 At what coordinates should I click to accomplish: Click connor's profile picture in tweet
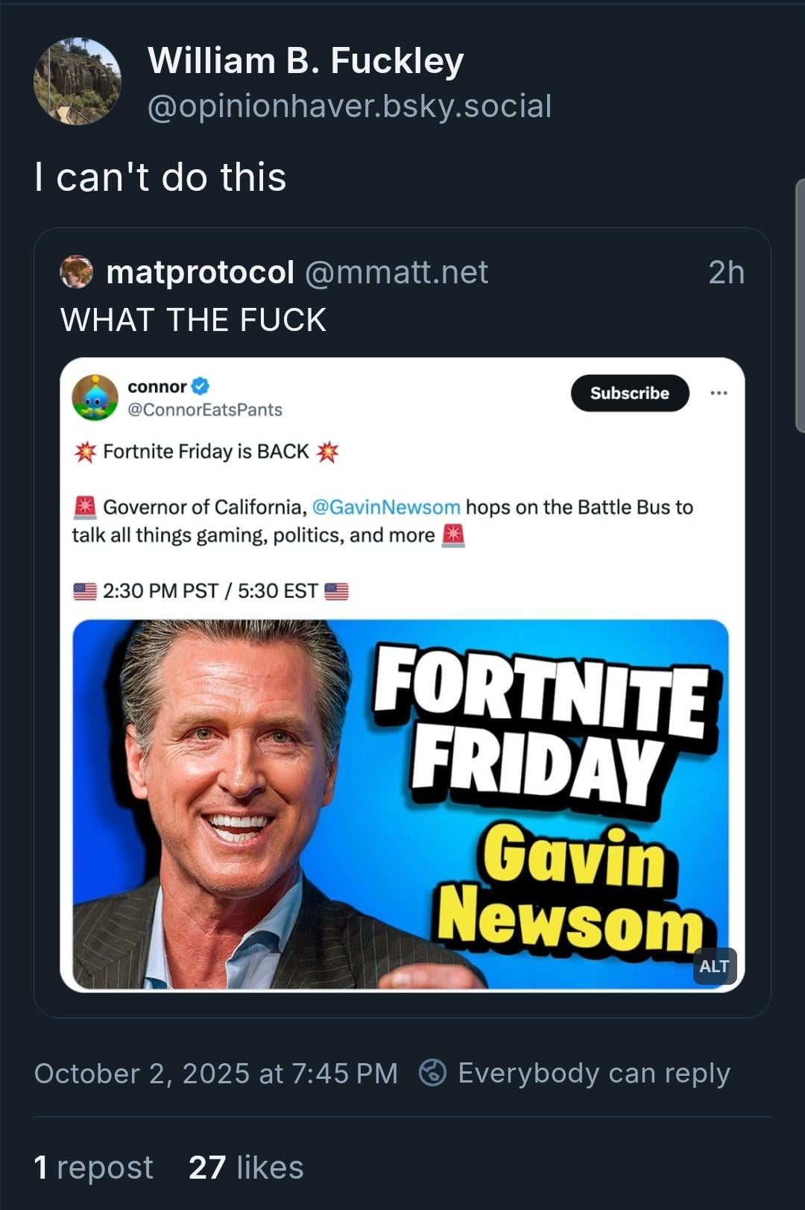click(95, 397)
